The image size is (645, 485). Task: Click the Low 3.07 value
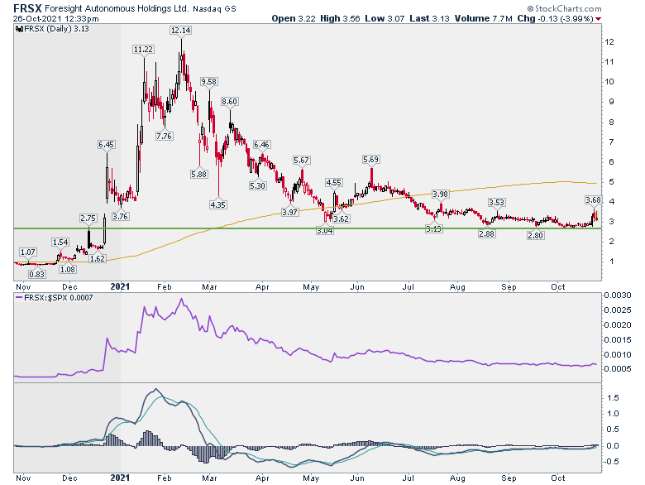click(385, 18)
